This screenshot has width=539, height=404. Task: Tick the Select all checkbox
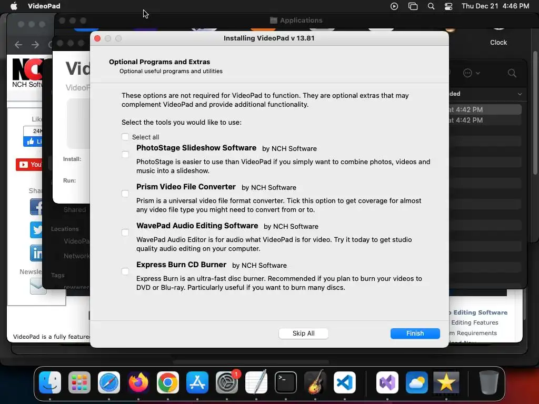pos(125,137)
